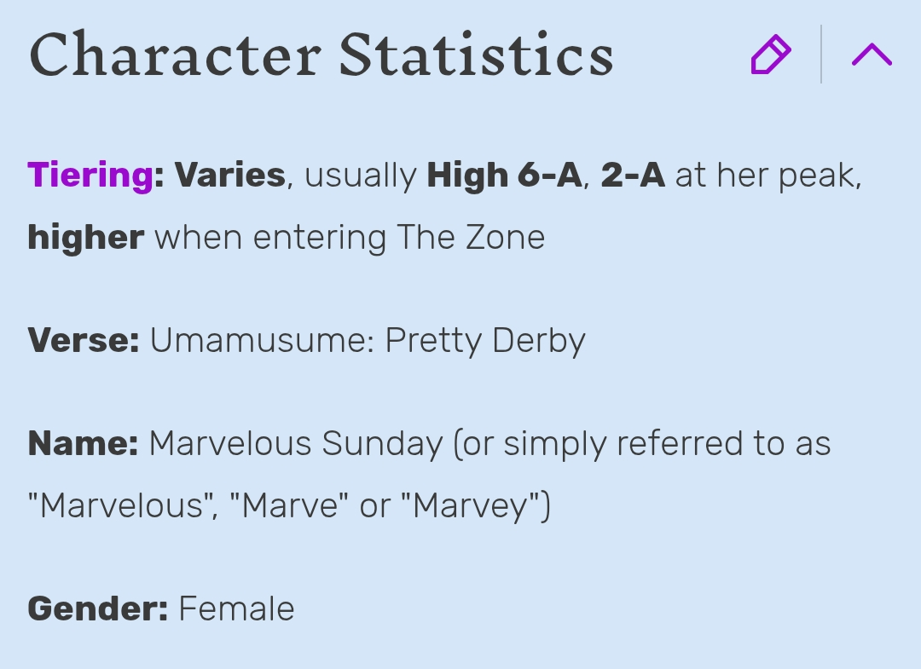Click the bold word higher
Screen dimensions: 921x669
tap(86, 238)
